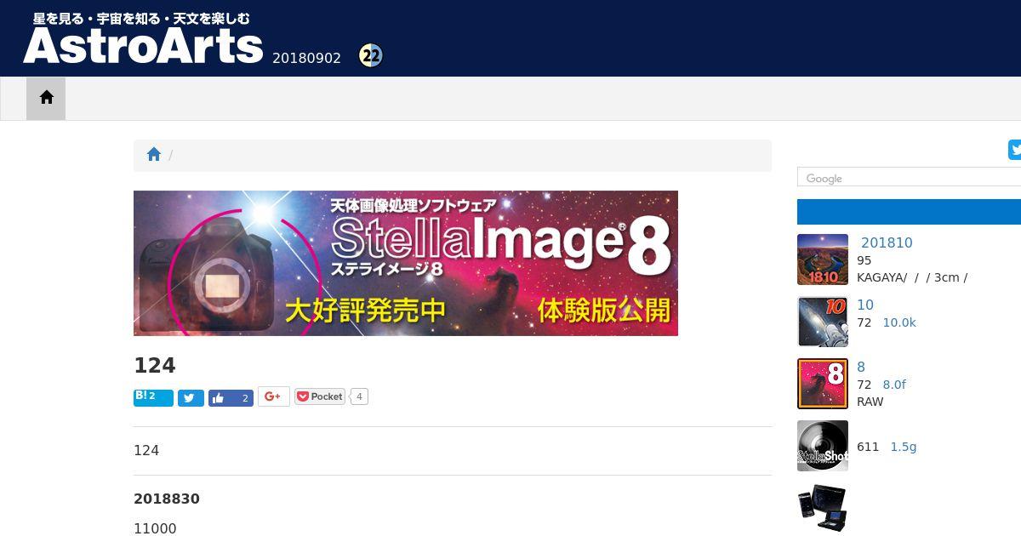Click the 124 article heading
Viewport: 1021px width, 536px height.
[155, 366]
